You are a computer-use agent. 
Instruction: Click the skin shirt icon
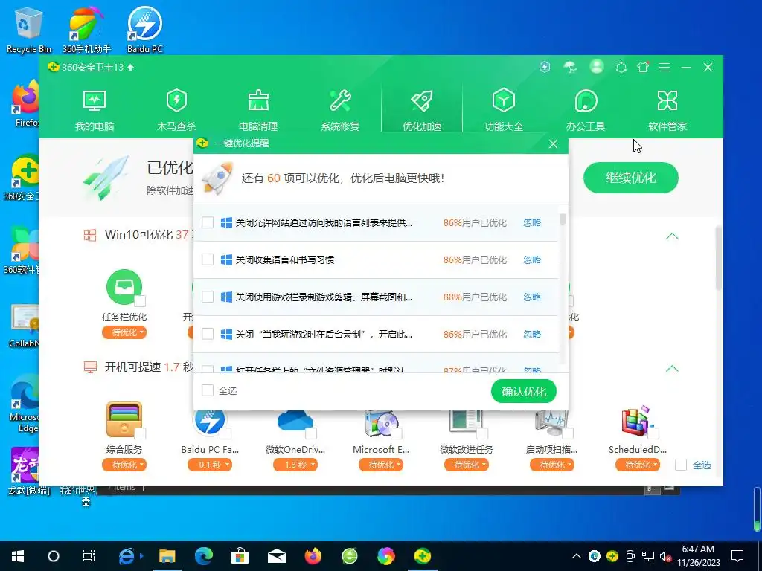pyautogui.click(x=643, y=67)
